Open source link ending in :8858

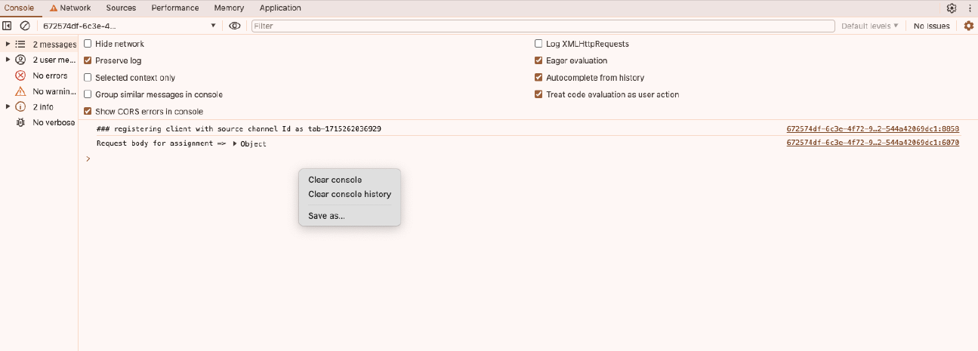[873, 129]
